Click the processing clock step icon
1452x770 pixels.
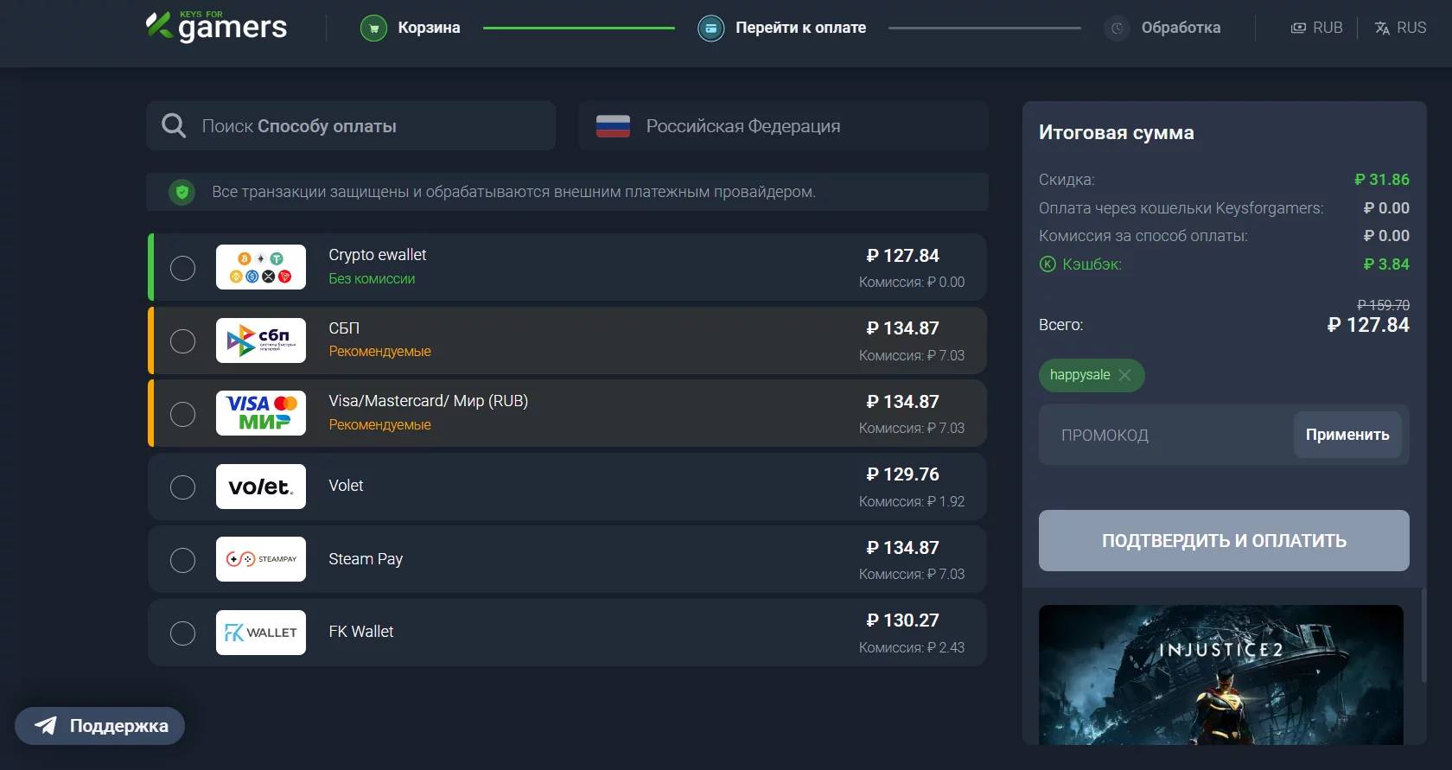pos(1117,29)
